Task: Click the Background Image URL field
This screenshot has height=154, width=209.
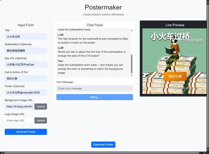Action: click(20, 106)
